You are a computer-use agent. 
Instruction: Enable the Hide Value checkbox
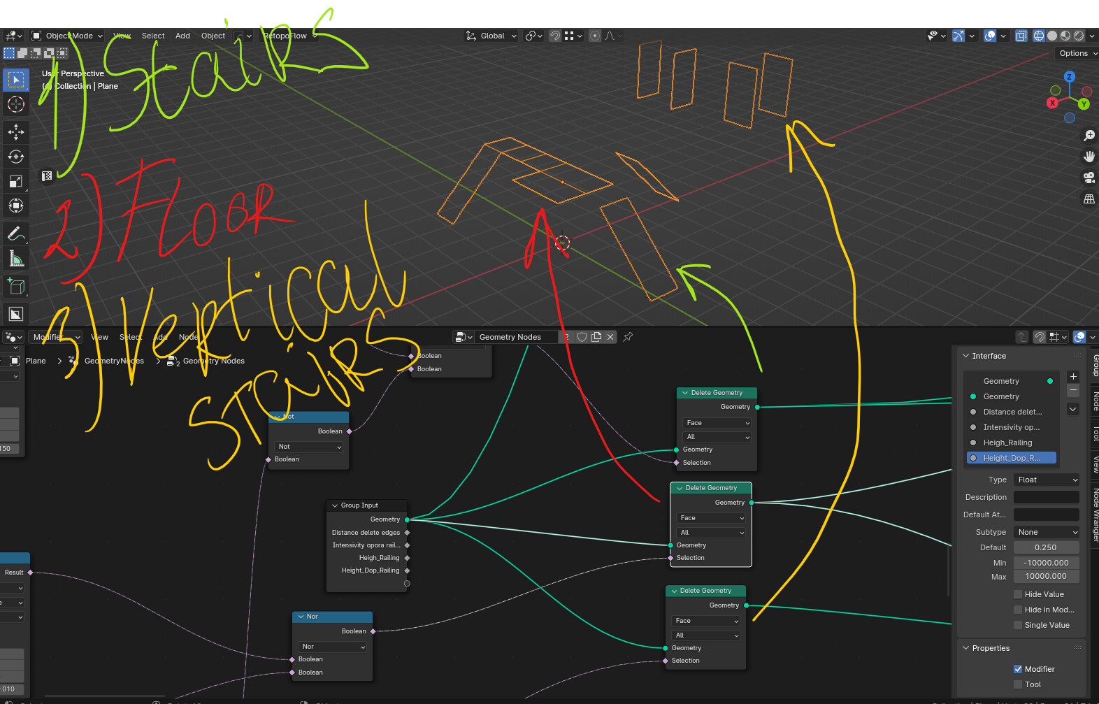1018,594
